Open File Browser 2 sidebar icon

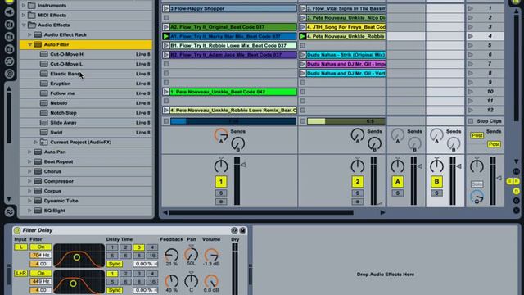pyautogui.click(x=9, y=37)
